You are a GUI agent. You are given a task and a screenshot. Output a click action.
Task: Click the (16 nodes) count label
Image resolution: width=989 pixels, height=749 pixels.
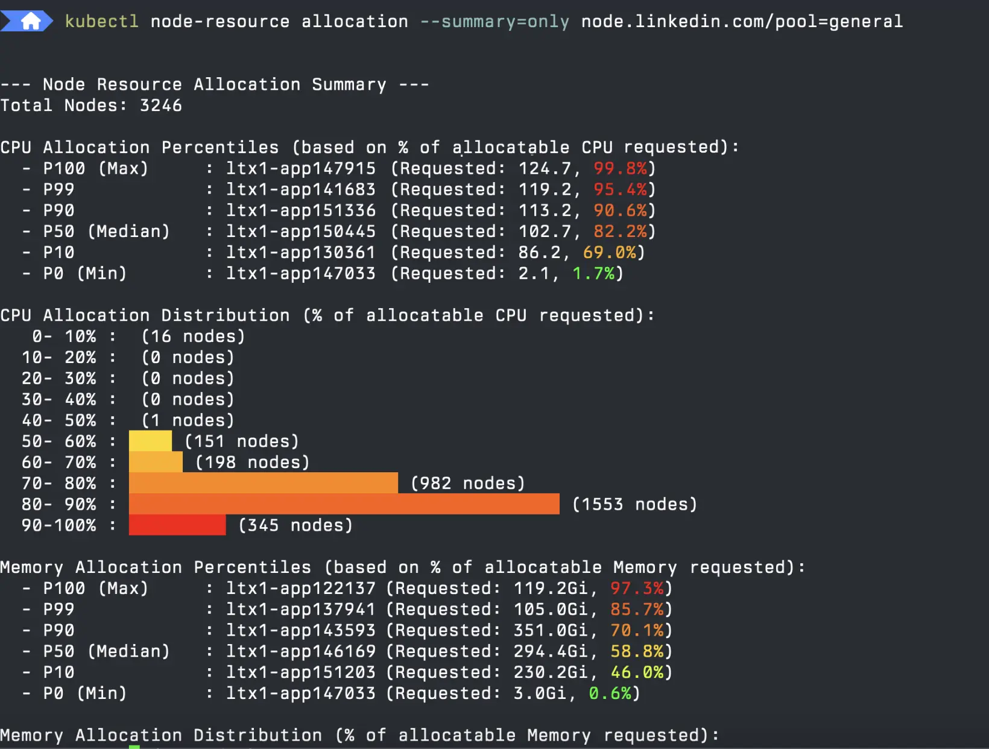point(193,336)
